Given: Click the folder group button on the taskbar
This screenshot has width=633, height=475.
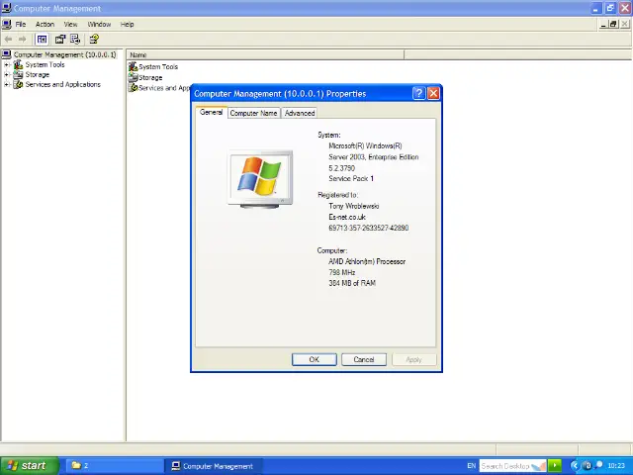Looking at the screenshot, I should click(x=115, y=466).
